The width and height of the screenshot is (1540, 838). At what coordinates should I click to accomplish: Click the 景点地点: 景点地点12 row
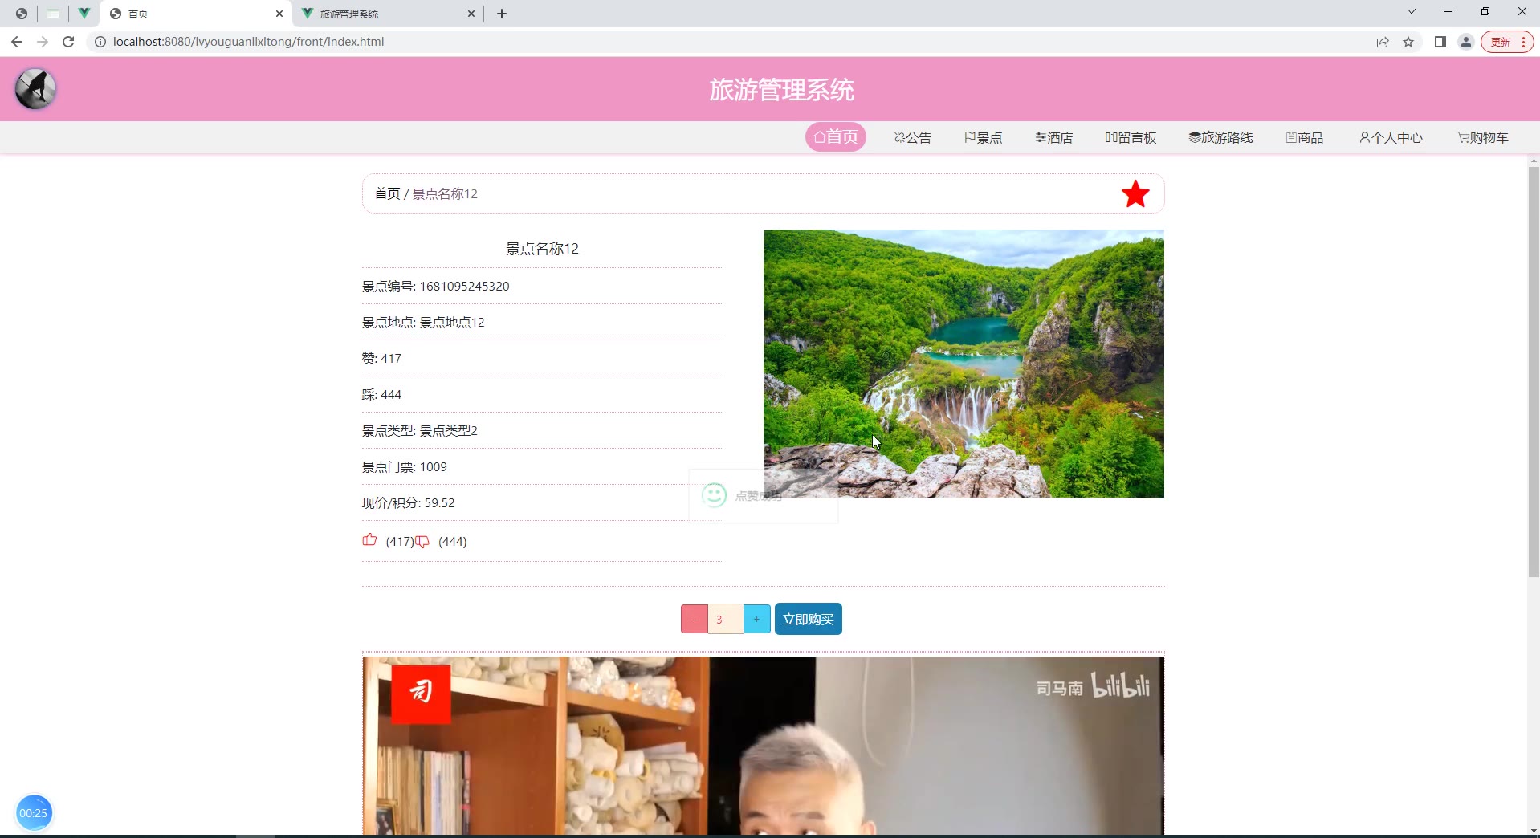542,323
